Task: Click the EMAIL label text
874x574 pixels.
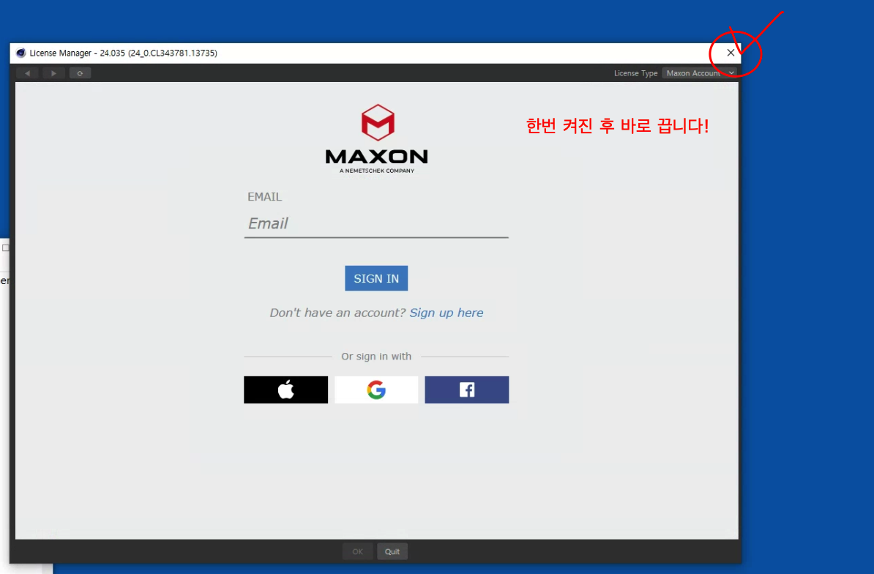Action: click(x=265, y=197)
